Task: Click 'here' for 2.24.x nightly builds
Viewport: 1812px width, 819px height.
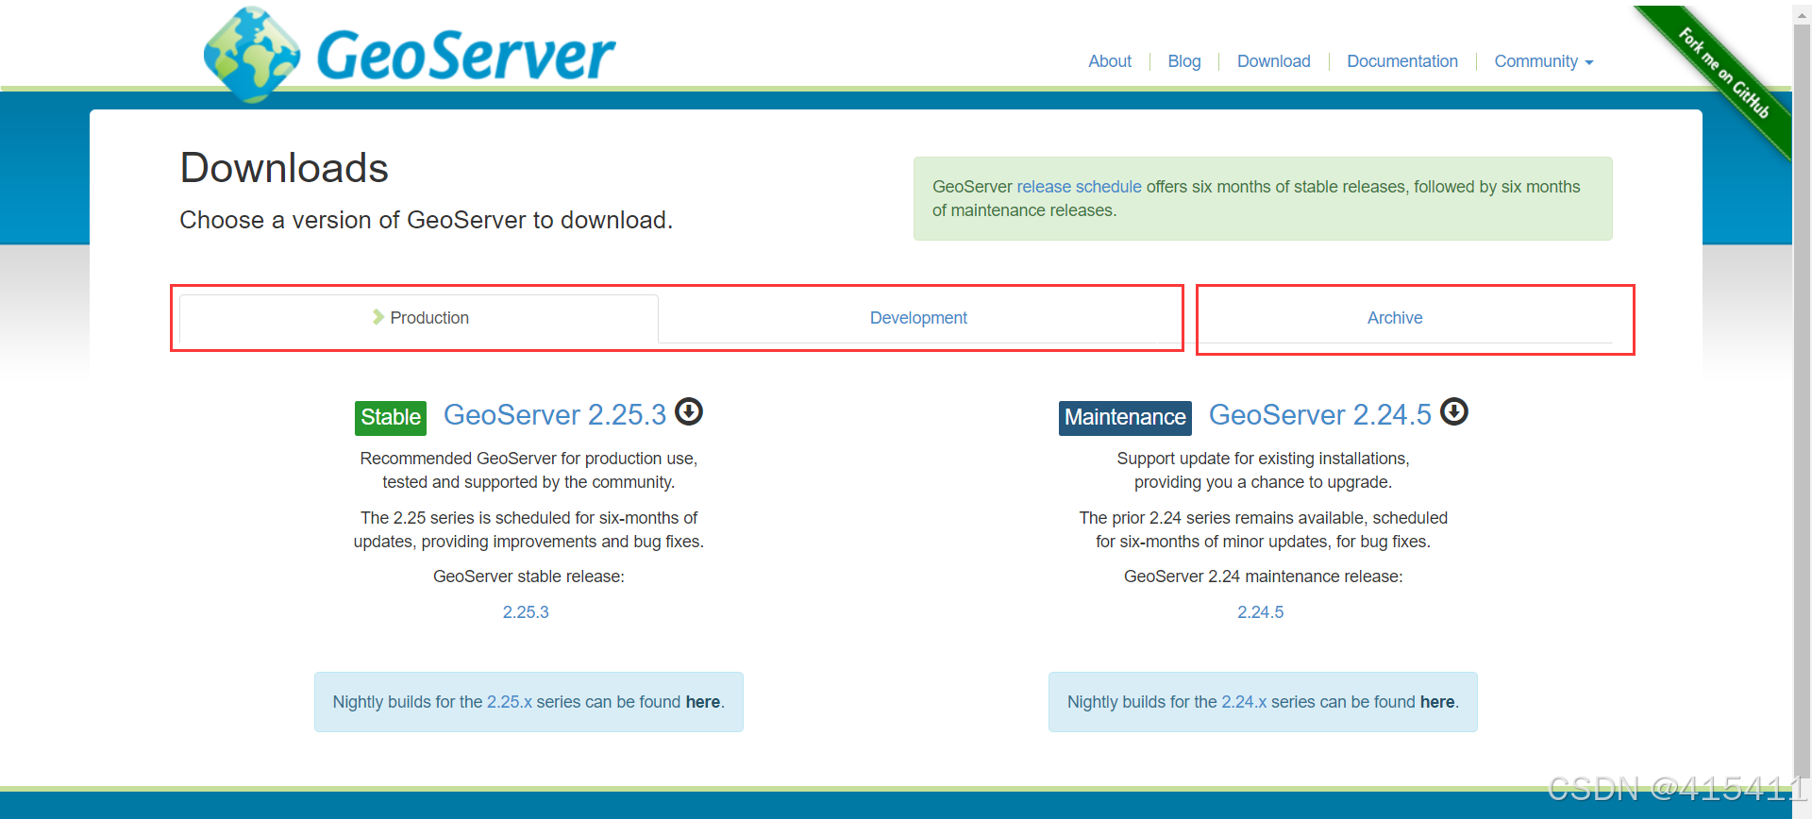Action: pyautogui.click(x=1436, y=702)
